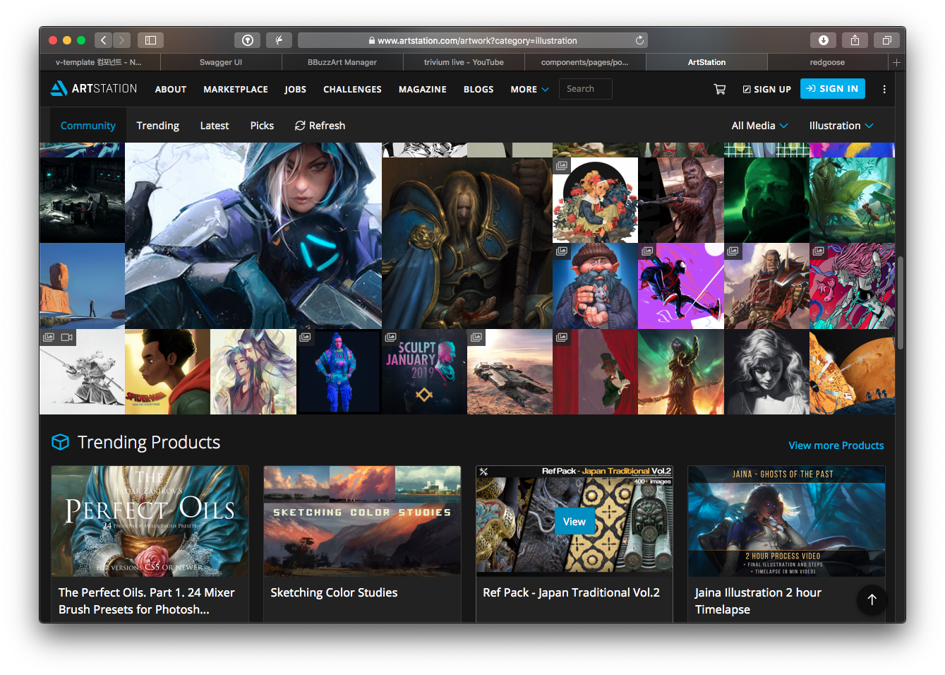Switch to the BBuzzArt Manager tab

342,62
